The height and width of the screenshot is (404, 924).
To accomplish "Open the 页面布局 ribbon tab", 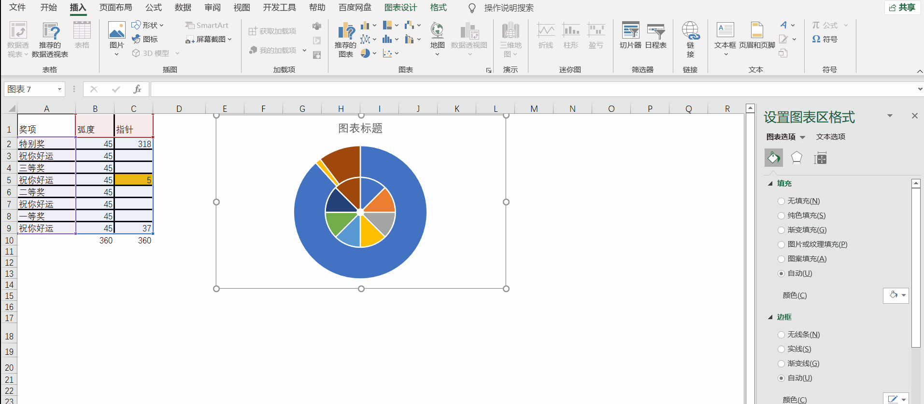I will (115, 8).
